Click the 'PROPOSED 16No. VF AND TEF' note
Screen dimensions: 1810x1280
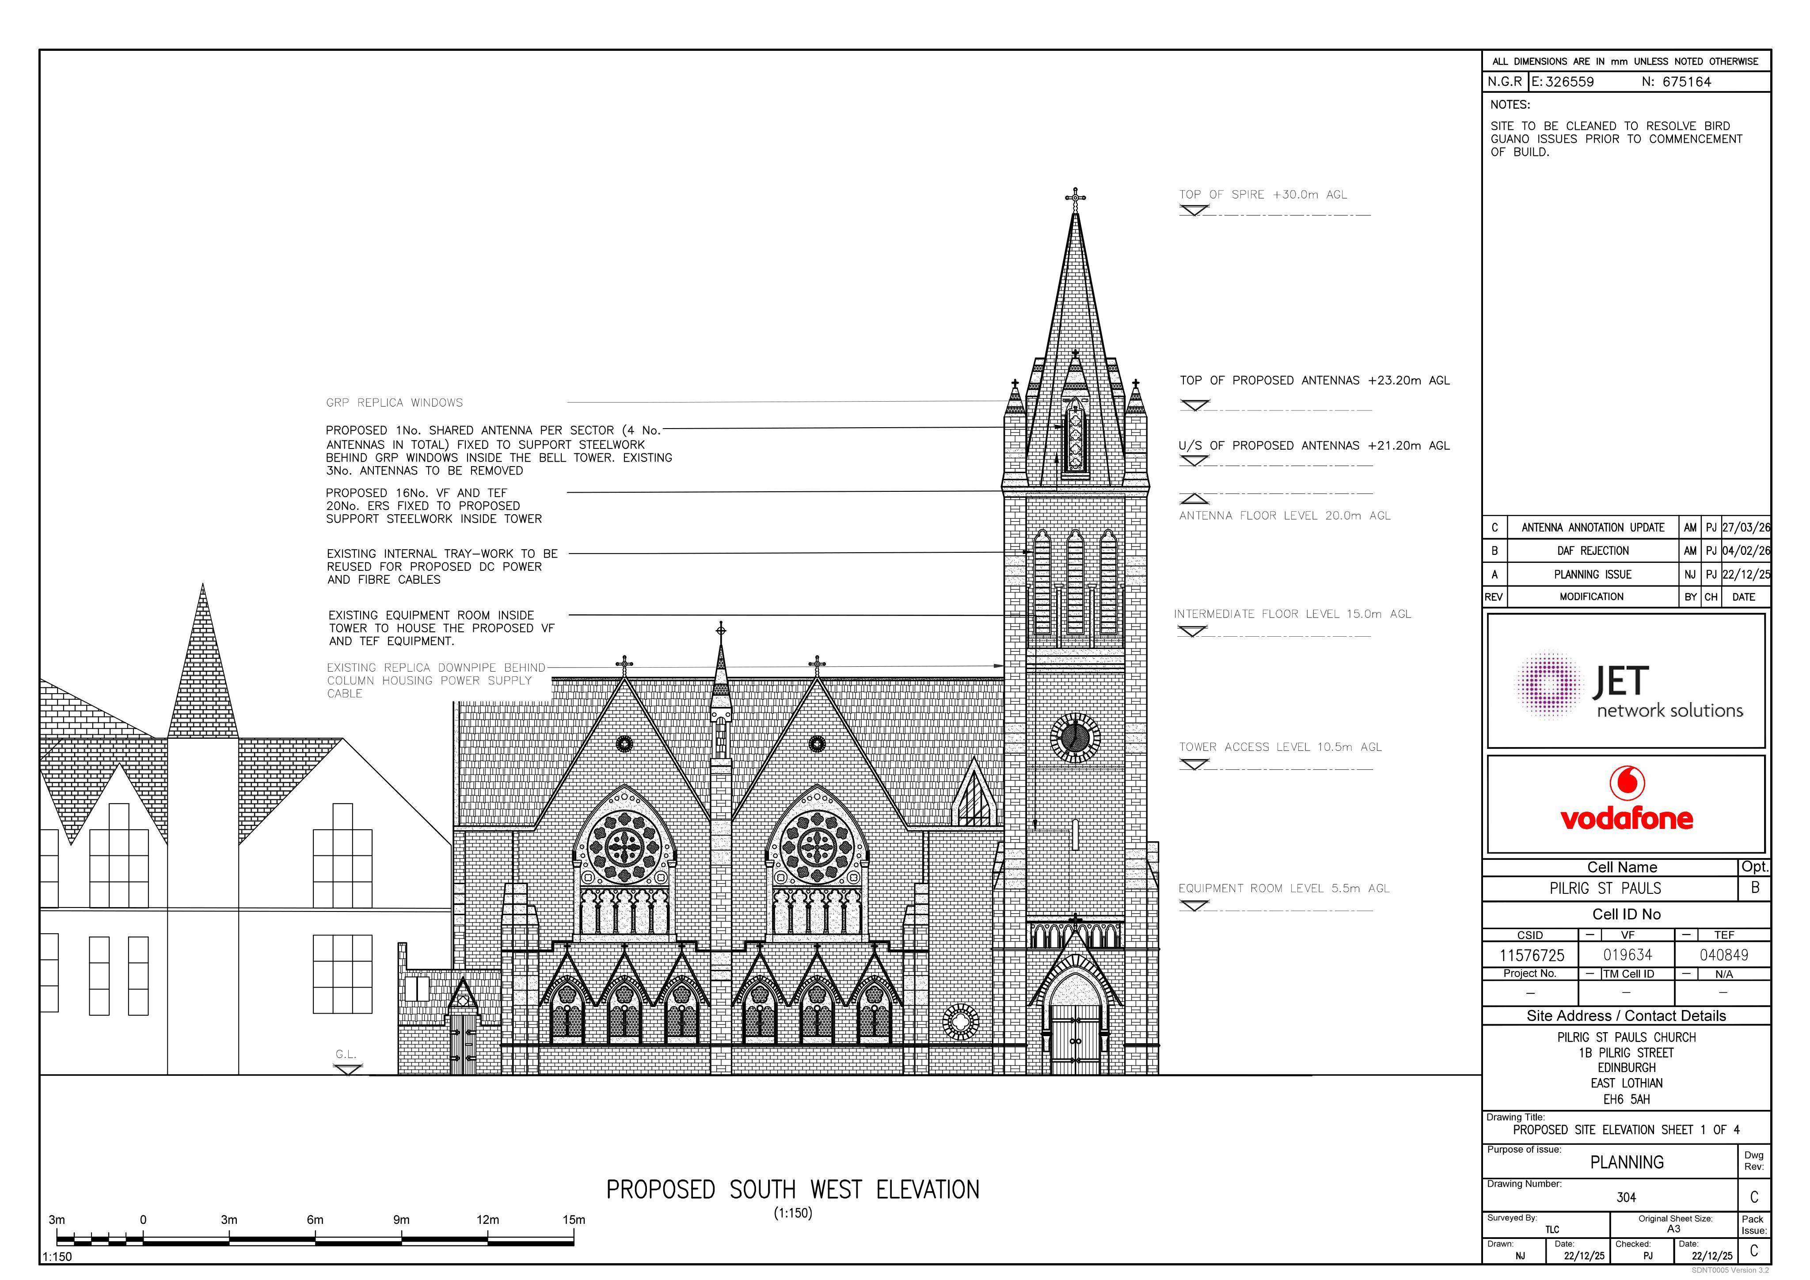click(x=433, y=506)
